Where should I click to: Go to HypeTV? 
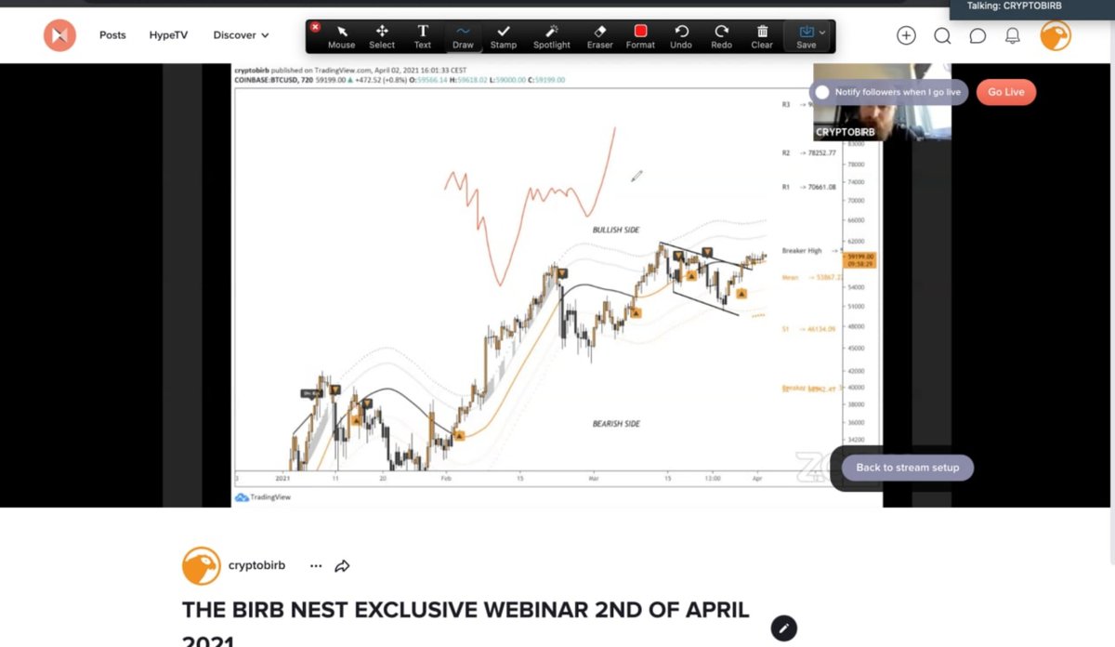tap(168, 35)
